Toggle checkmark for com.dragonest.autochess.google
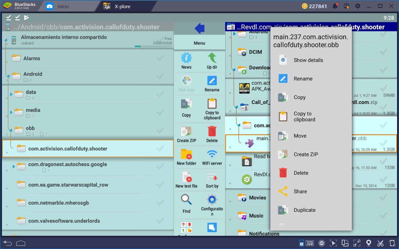Screen dimensions: 399x249 point(160,167)
